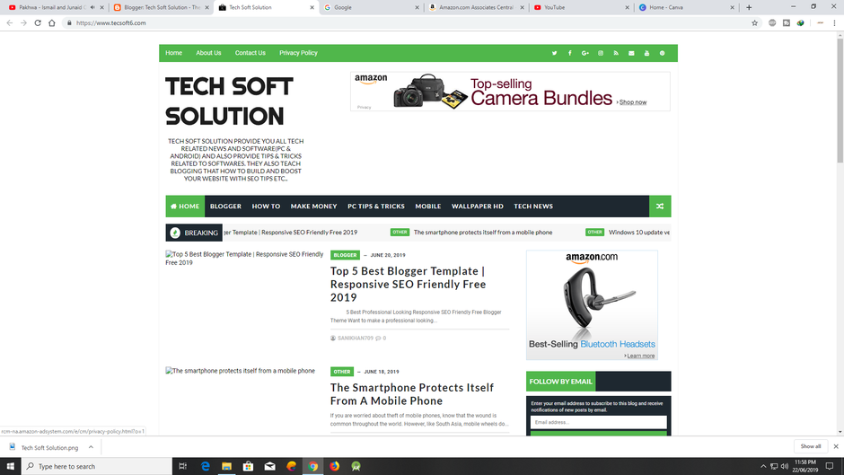Screen dimensions: 844x475
Task: Click the About Us link in the top bar
Action: pos(208,53)
